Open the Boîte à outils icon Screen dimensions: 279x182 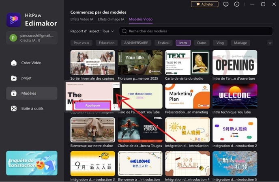pyautogui.click(x=14, y=108)
